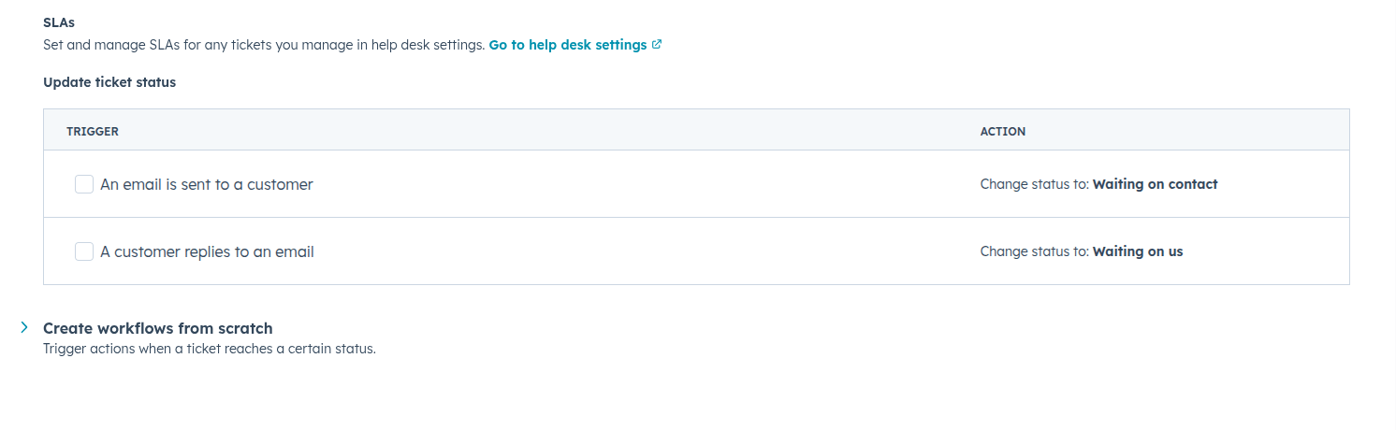Click the Update ticket status heading
This screenshot has height=430, width=1396.
click(109, 82)
